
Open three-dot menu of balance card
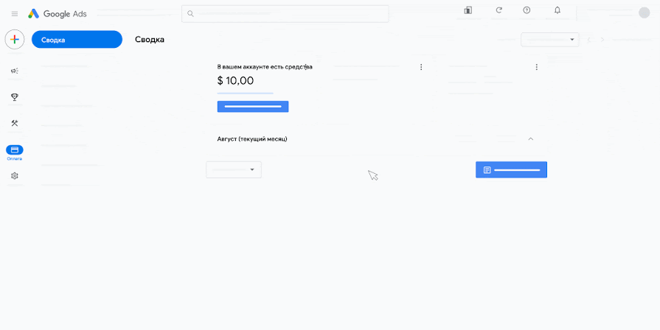[x=421, y=67]
